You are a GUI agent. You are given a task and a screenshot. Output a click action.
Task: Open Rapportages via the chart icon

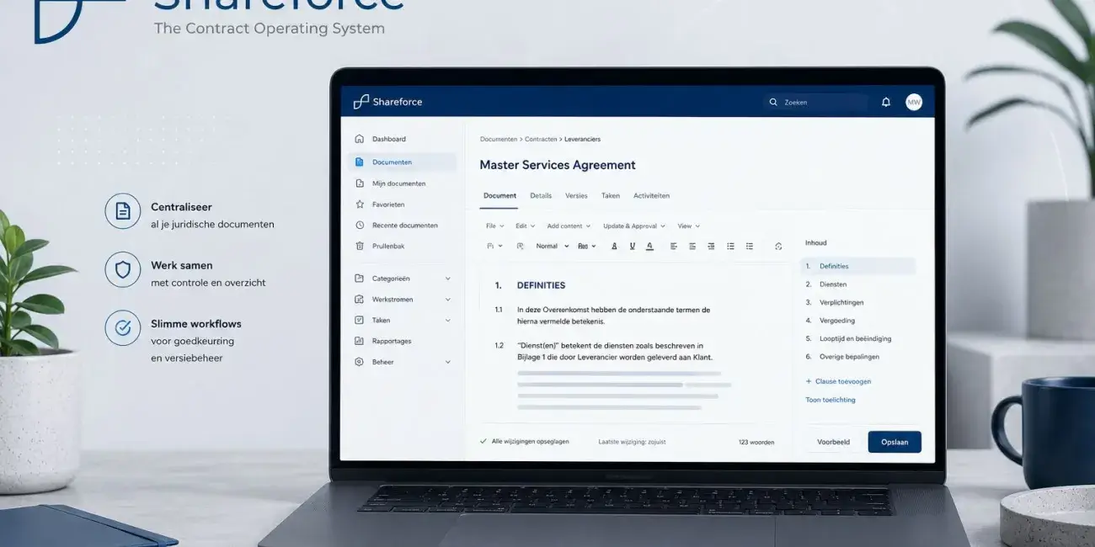pos(360,341)
